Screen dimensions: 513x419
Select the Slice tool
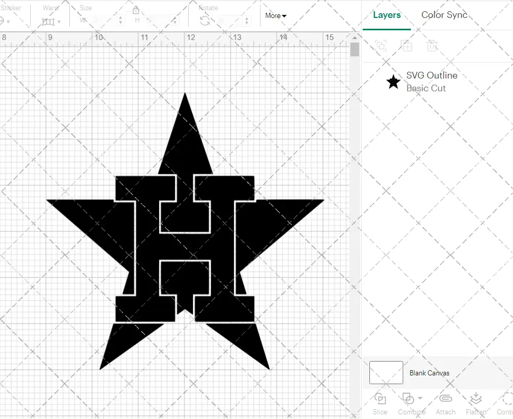tap(380, 404)
